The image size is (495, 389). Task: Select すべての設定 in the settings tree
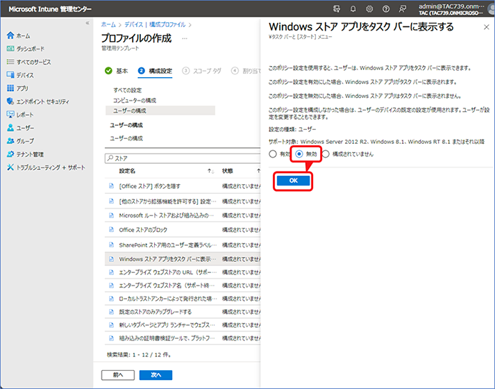click(x=128, y=90)
